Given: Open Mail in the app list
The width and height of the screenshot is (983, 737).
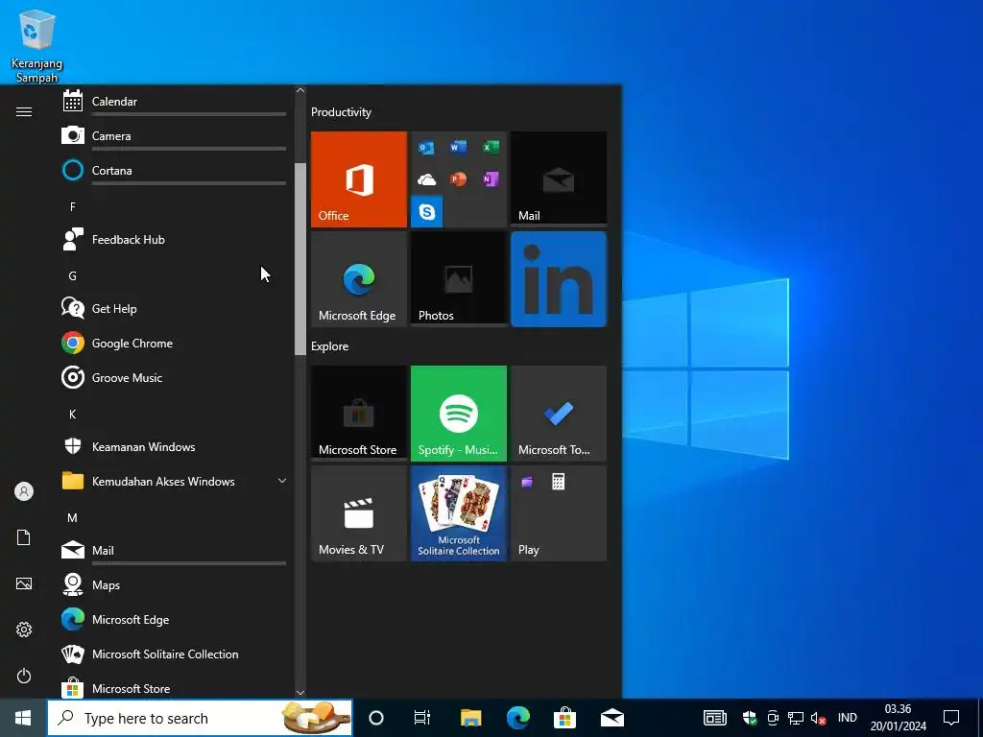Looking at the screenshot, I should point(175,550).
